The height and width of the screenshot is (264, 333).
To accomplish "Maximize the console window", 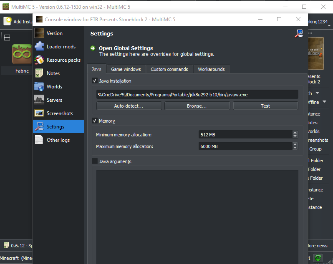I will 279,19.
